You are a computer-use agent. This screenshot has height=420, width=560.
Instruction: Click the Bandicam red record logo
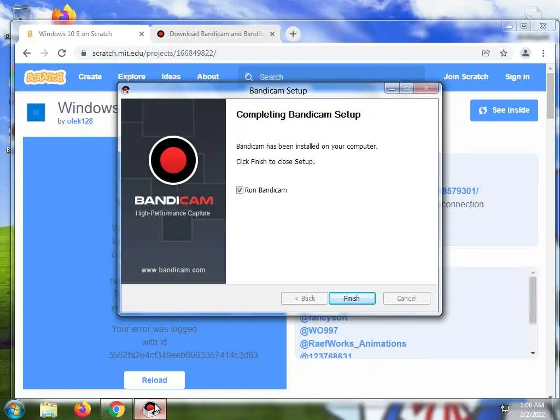(x=173, y=160)
